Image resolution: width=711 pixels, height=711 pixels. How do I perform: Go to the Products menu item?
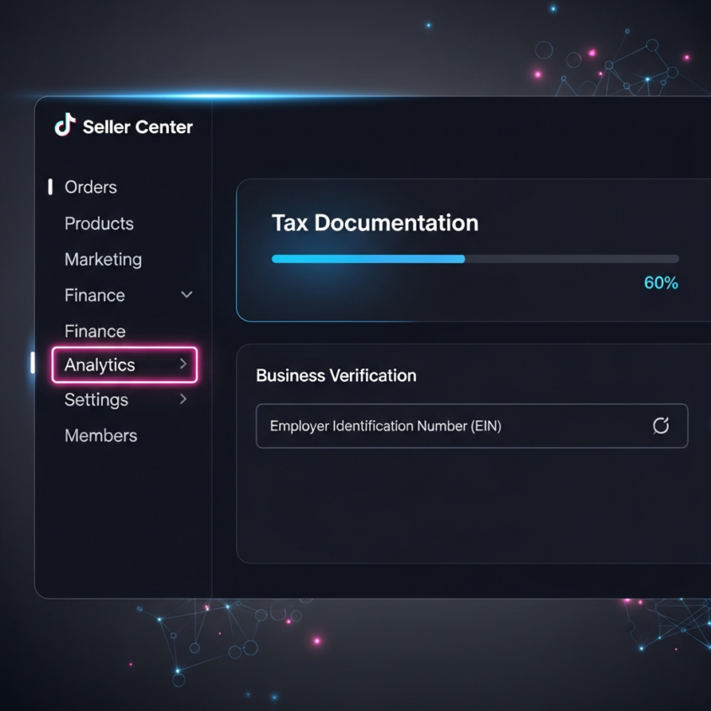point(99,224)
